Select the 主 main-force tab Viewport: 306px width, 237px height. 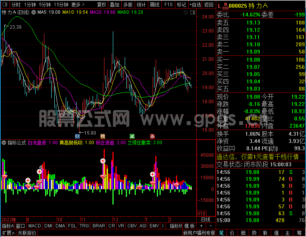(x=287, y=233)
